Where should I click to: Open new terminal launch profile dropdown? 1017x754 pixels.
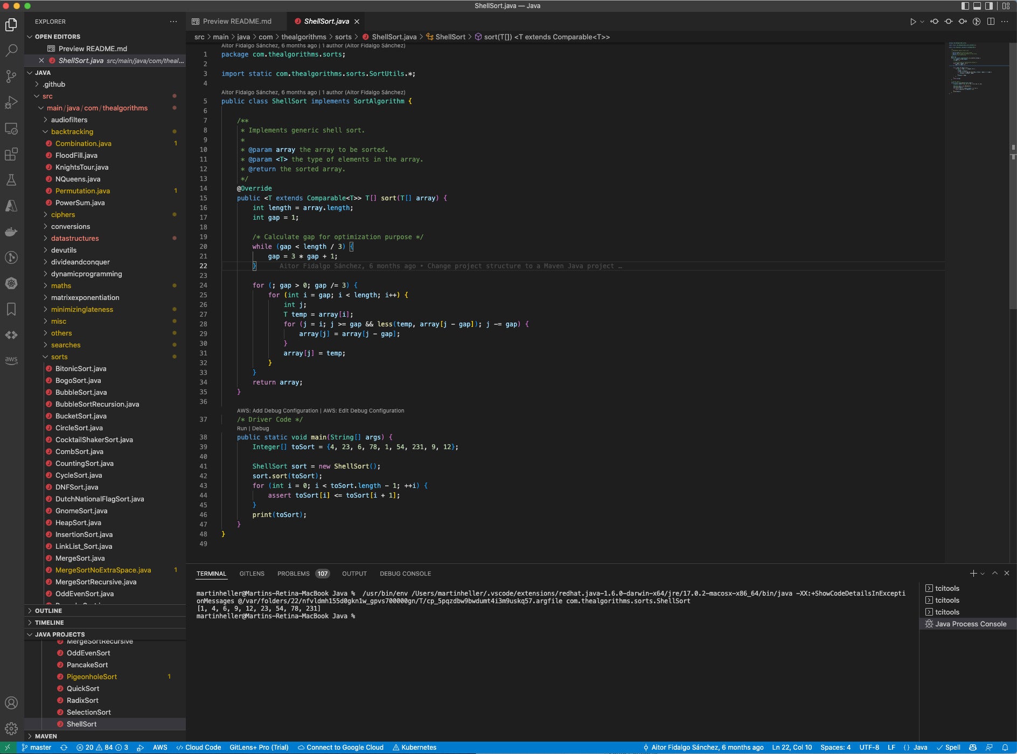pos(983,574)
